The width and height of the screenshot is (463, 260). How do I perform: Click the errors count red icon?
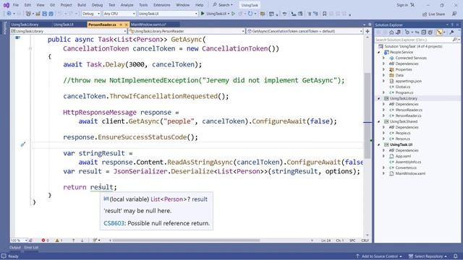pyautogui.click(x=43, y=240)
